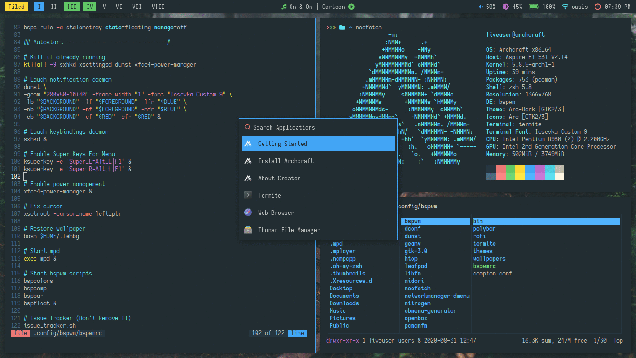The width and height of the screenshot is (636, 358).
Task: Click the music note icon in polybar
Action: pos(284,7)
